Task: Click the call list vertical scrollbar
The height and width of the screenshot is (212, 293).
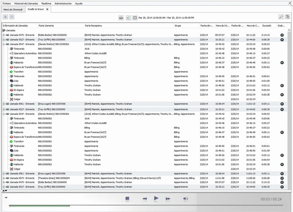Action: pos(289,110)
